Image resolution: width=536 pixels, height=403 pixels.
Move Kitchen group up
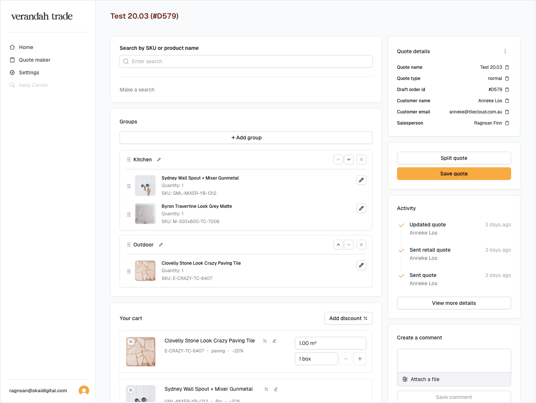[338, 159]
